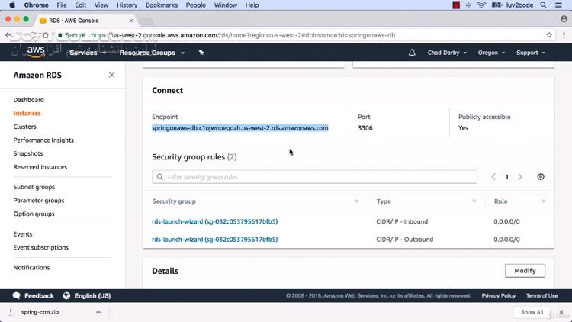The image size is (572, 322).
Task: Sort by the Type column arrow
Action: [474, 201]
